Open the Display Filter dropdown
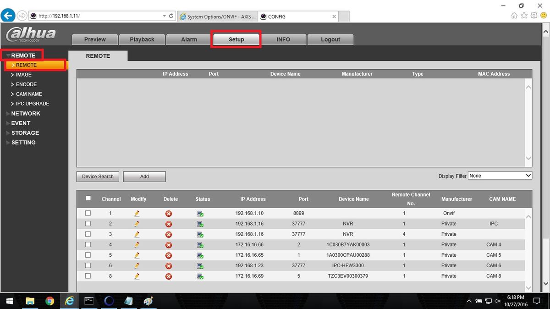Image resolution: width=550 pixels, height=309 pixels. click(500, 176)
